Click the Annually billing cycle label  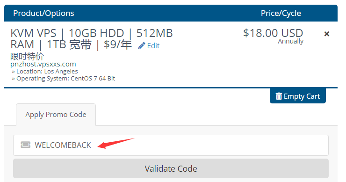pyautogui.click(x=291, y=42)
